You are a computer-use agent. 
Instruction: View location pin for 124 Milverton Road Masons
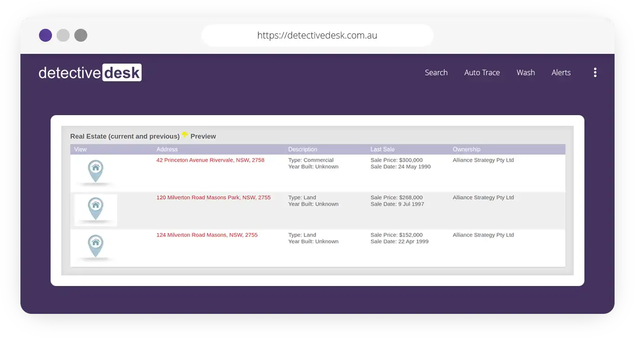click(96, 246)
